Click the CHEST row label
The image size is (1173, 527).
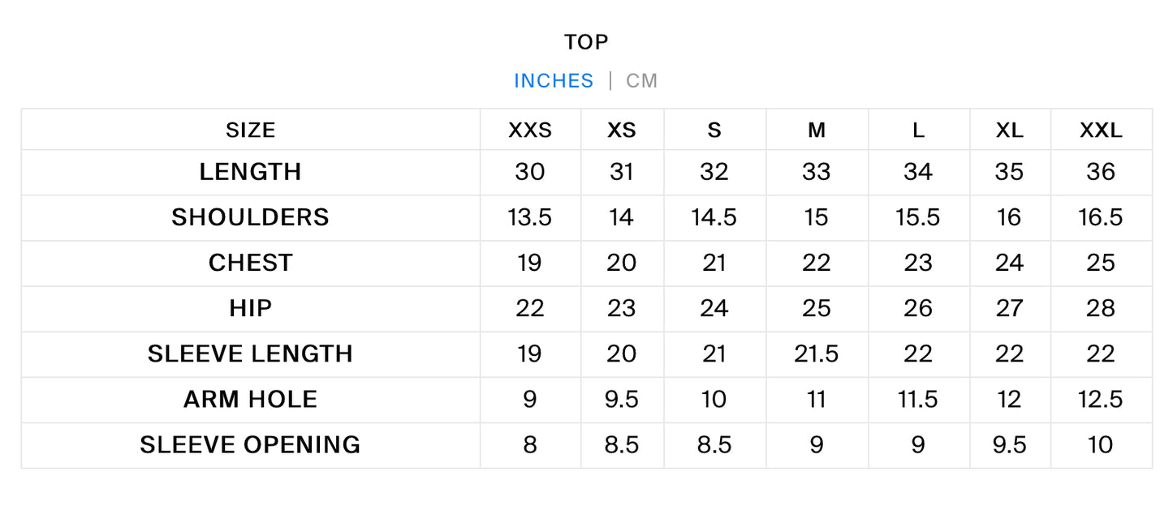click(x=250, y=263)
